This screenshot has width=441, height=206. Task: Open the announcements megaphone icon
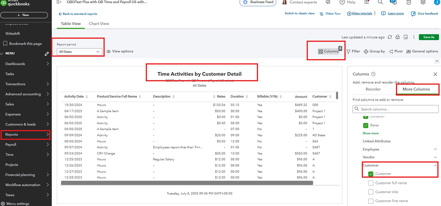(x=328, y=2)
